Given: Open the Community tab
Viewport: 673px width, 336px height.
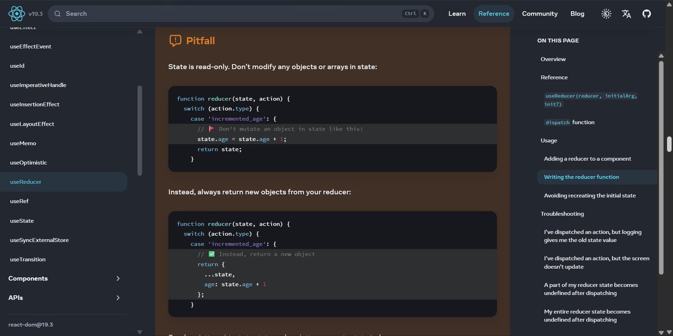Looking at the screenshot, I should [540, 13].
